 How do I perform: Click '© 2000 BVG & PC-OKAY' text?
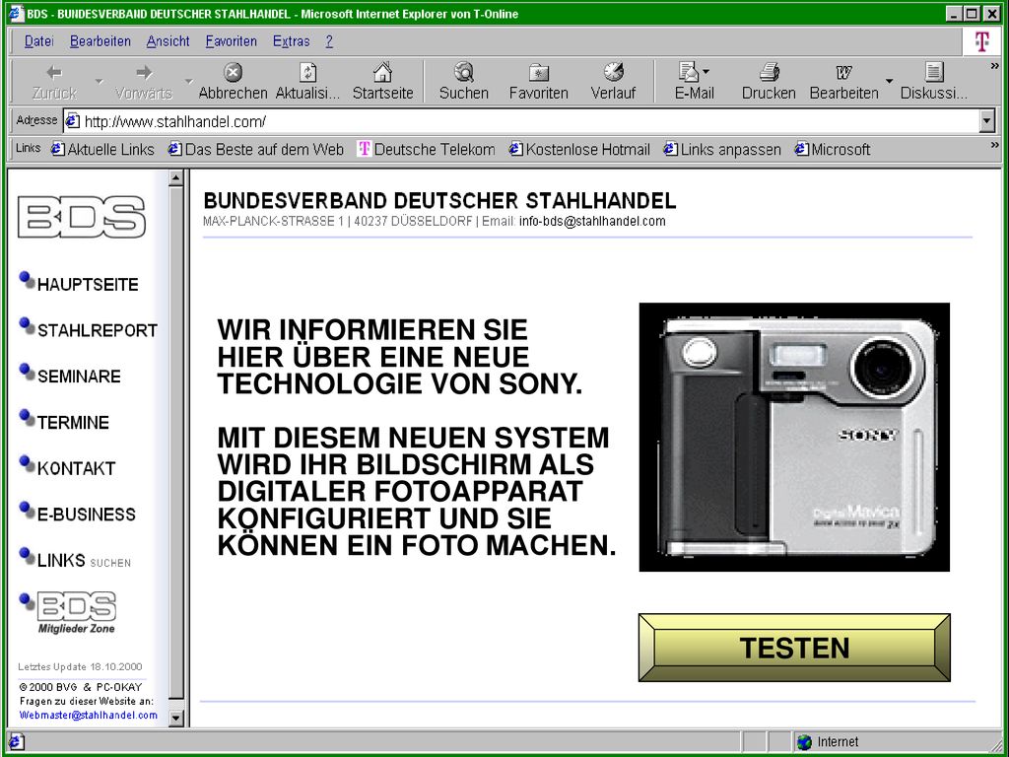tap(81, 687)
